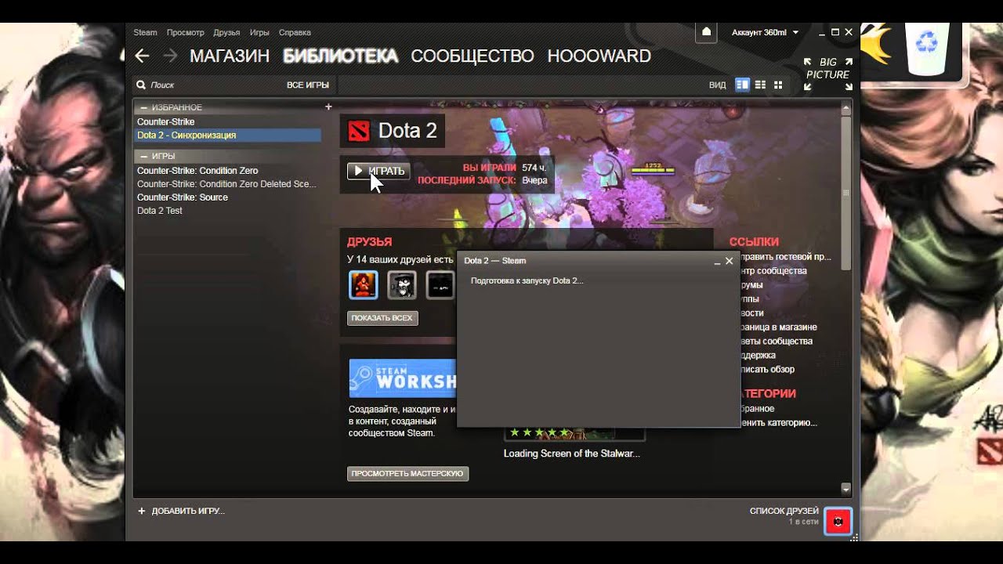Collapse the ИГРЫ category

tap(144, 156)
